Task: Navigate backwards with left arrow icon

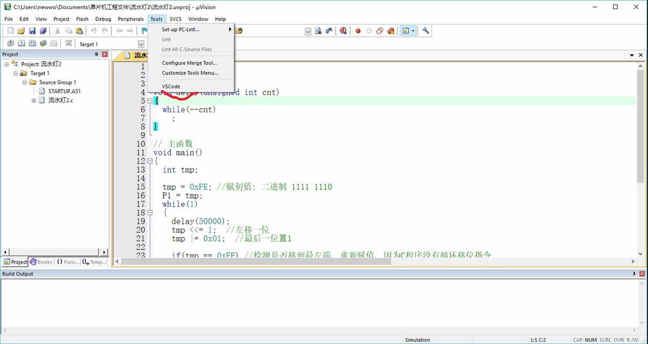Action: (119, 31)
